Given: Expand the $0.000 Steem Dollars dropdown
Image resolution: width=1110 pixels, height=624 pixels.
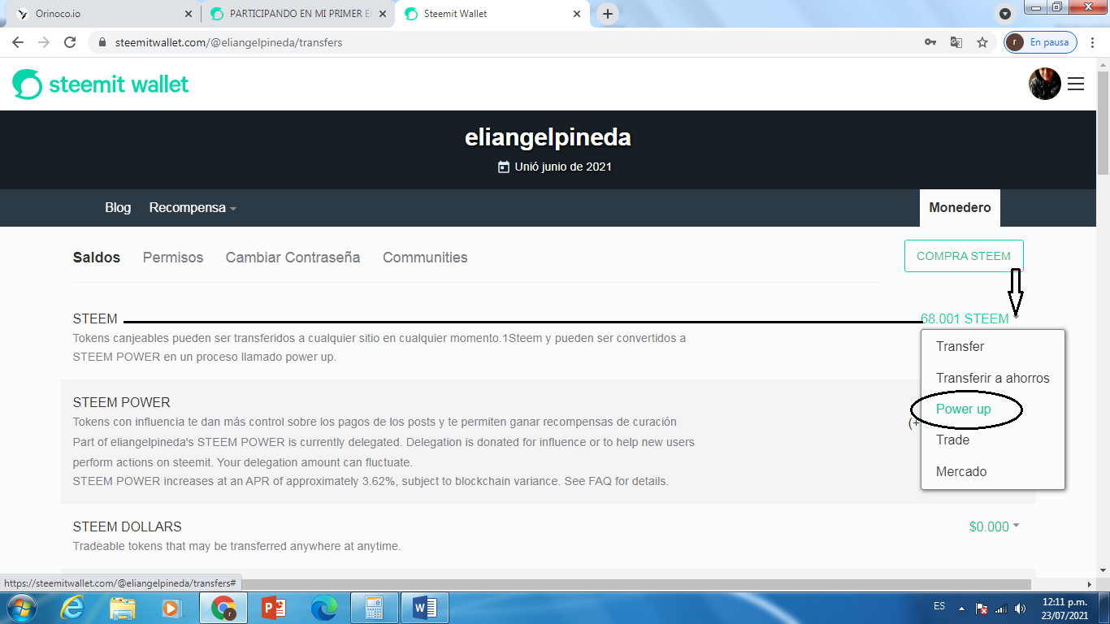Looking at the screenshot, I should (994, 526).
